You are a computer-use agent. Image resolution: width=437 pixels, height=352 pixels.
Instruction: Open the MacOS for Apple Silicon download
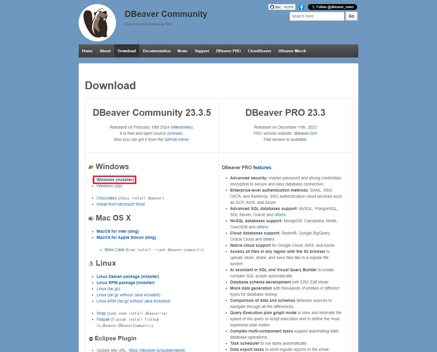coord(126,237)
